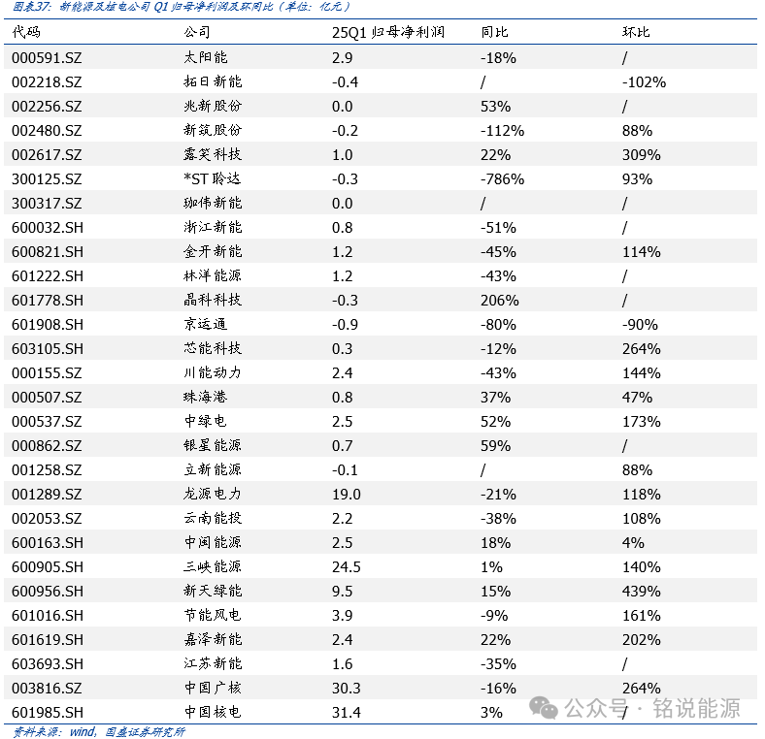Select stock code 300125.SZ
Viewport: 765px width, 739px height.
click(x=47, y=178)
